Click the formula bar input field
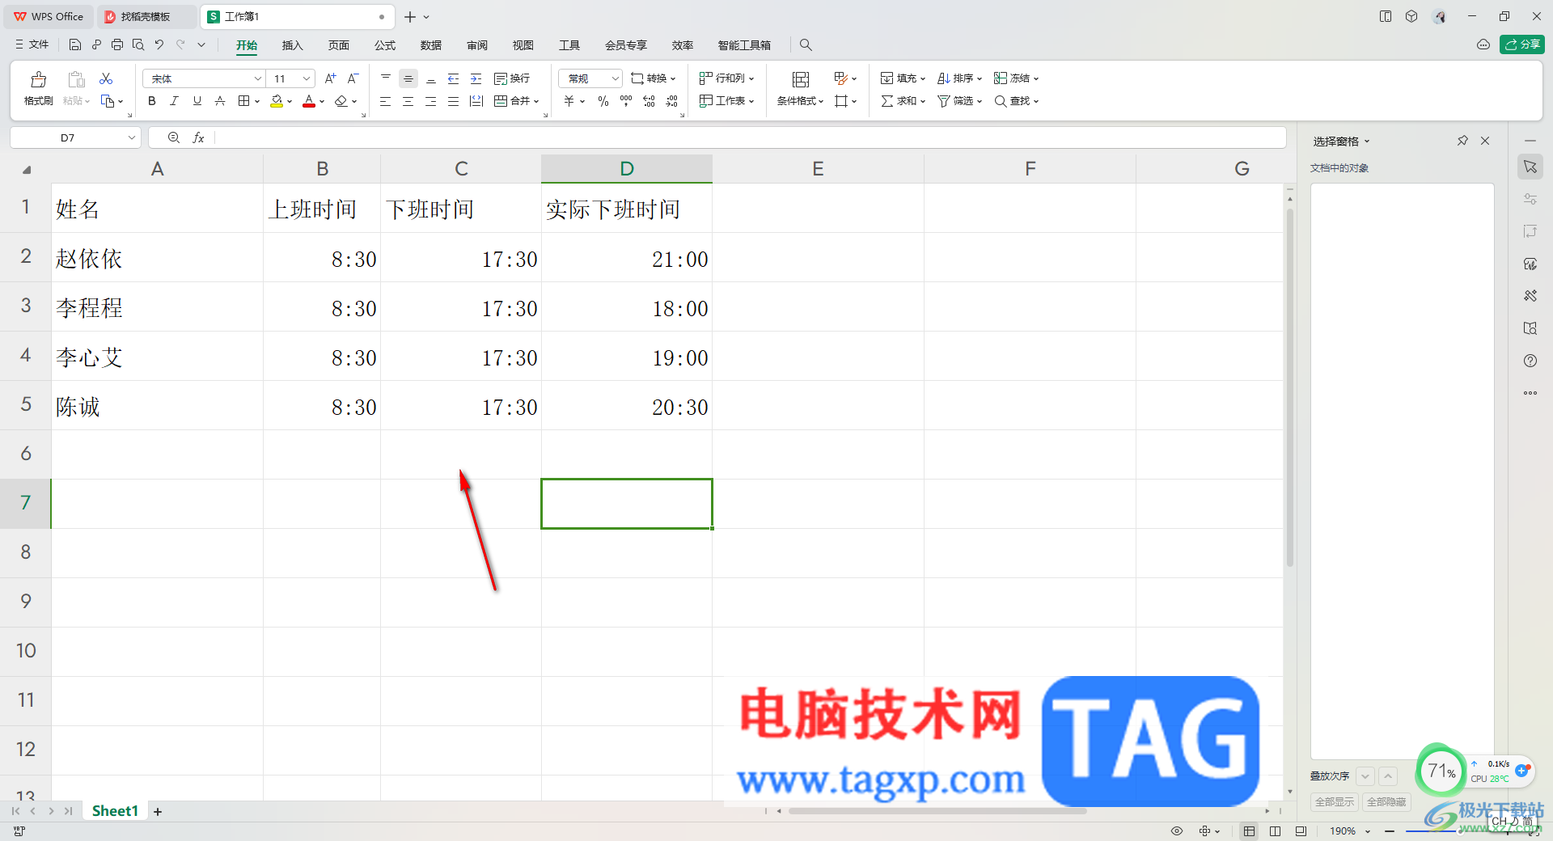 click(x=750, y=138)
